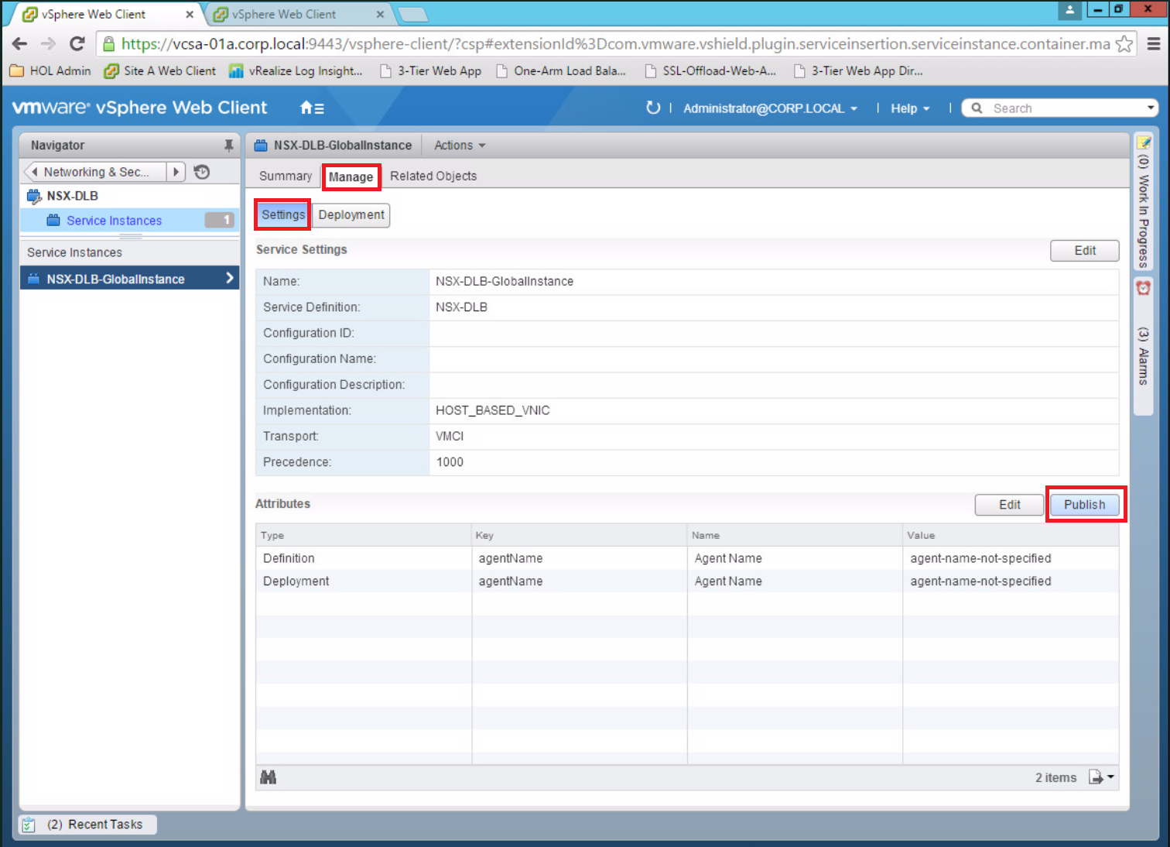Screen dimensions: 1170x847
Task: Open the navigator history icon
Action: tap(202, 172)
